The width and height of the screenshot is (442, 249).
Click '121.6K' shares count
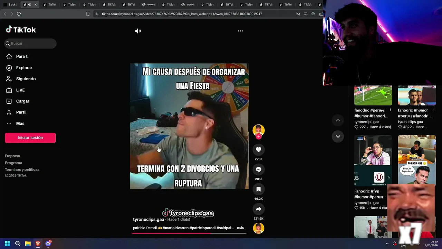pos(259,219)
